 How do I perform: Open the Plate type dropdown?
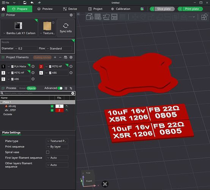pos(57,141)
